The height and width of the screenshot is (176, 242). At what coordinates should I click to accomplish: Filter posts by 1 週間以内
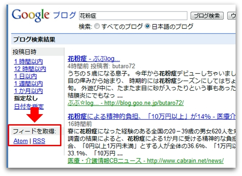tap(28, 84)
